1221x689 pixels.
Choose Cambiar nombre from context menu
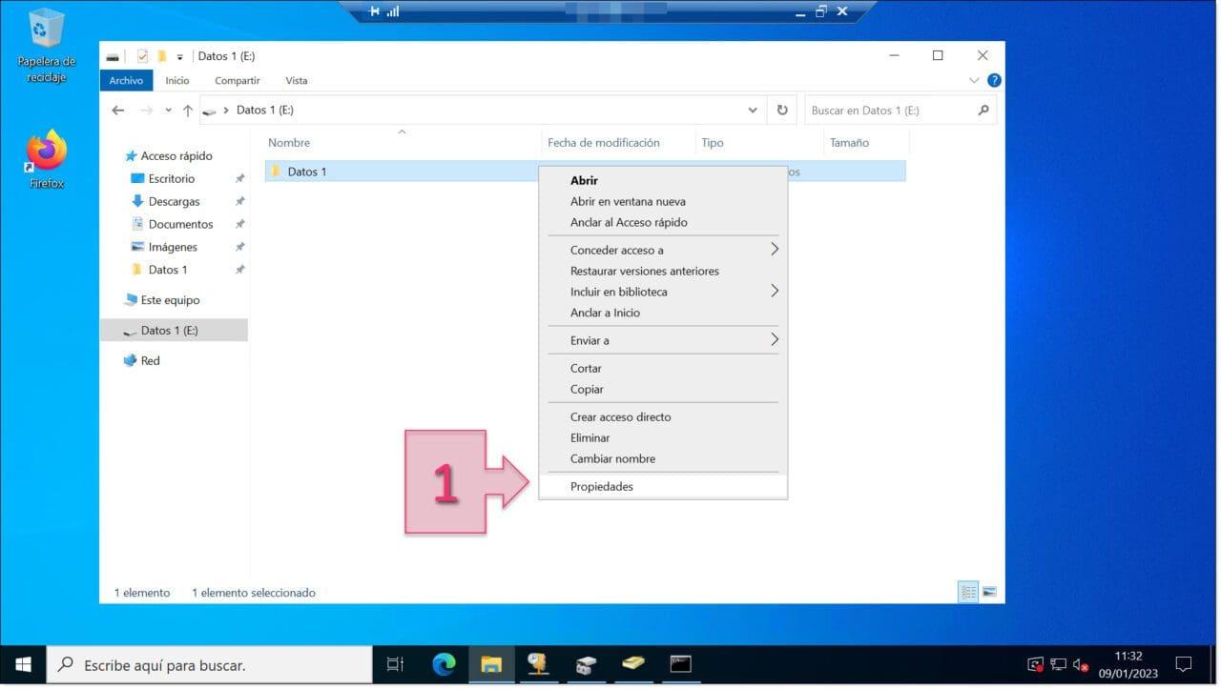click(612, 459)
